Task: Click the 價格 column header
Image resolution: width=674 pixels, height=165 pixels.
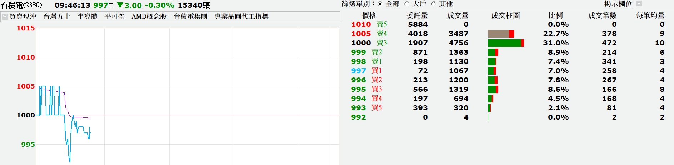Action: click(x=369, y=16)
